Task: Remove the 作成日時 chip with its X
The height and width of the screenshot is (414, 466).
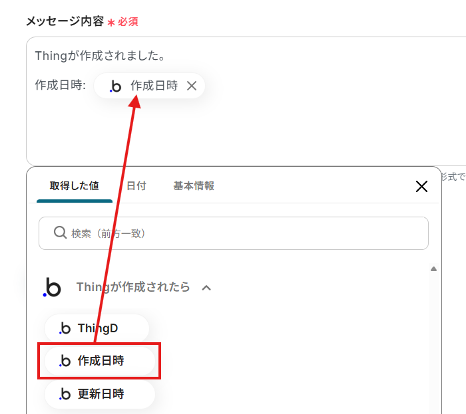Action: (x=192, y=86)
